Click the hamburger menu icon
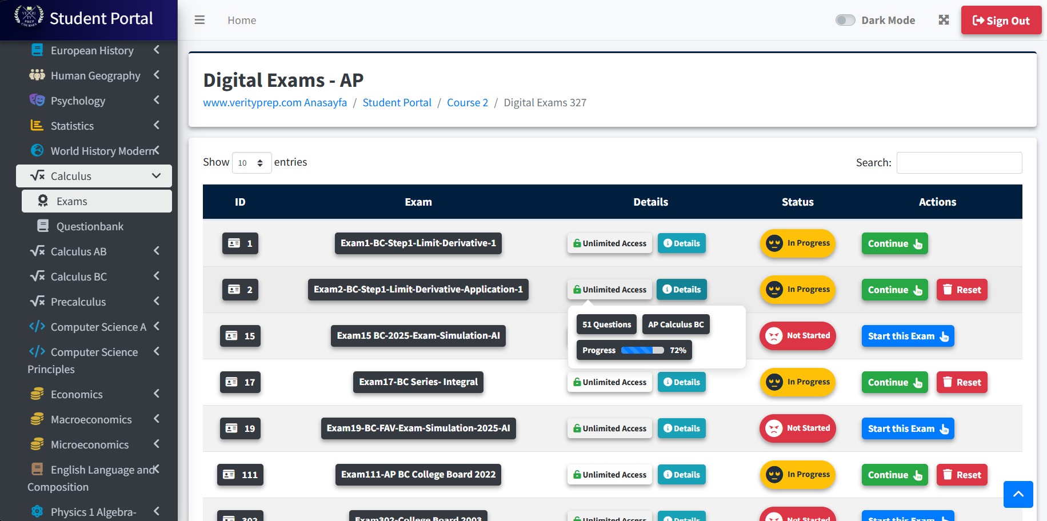 tap(199, 20)
